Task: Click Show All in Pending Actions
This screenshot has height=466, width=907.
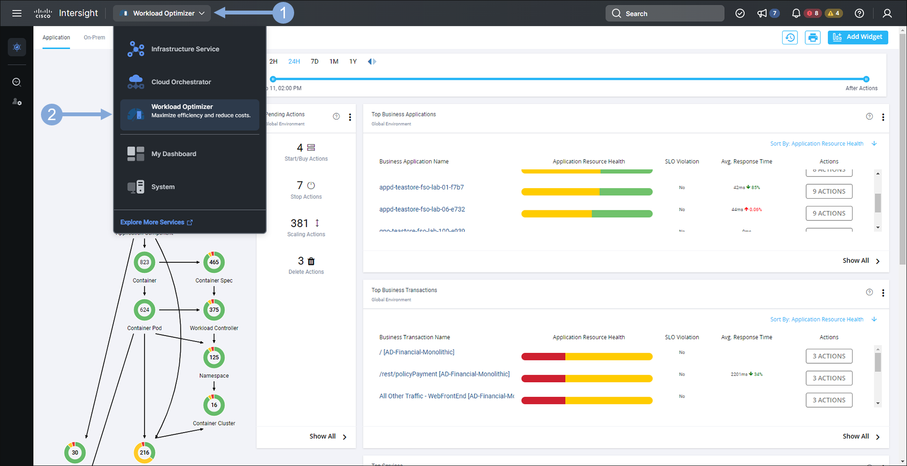Action: [328, 437]
